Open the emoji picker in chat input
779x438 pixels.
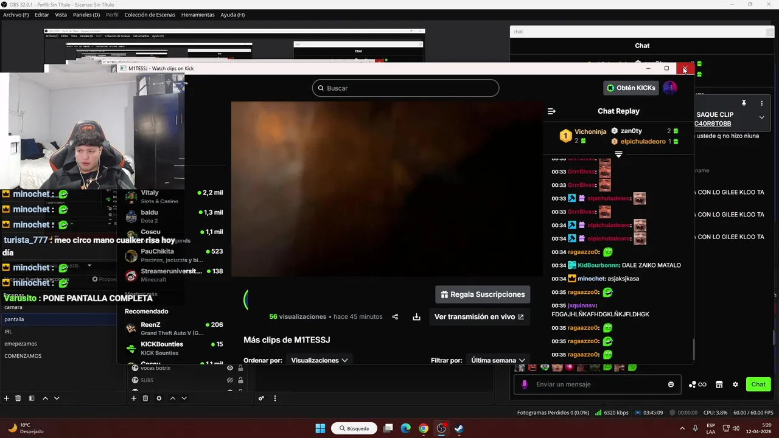[x=671, y=384]
